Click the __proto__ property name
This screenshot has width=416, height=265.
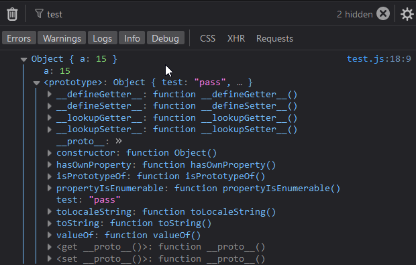[81, 142]
